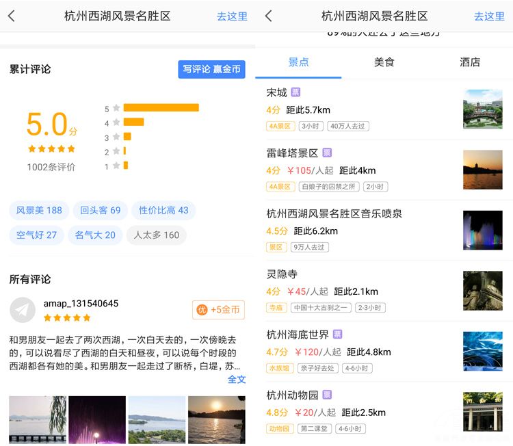Expand the review with 全文 link
The width and height of the screenshot is (513, 446).
[x=237, y=379]
